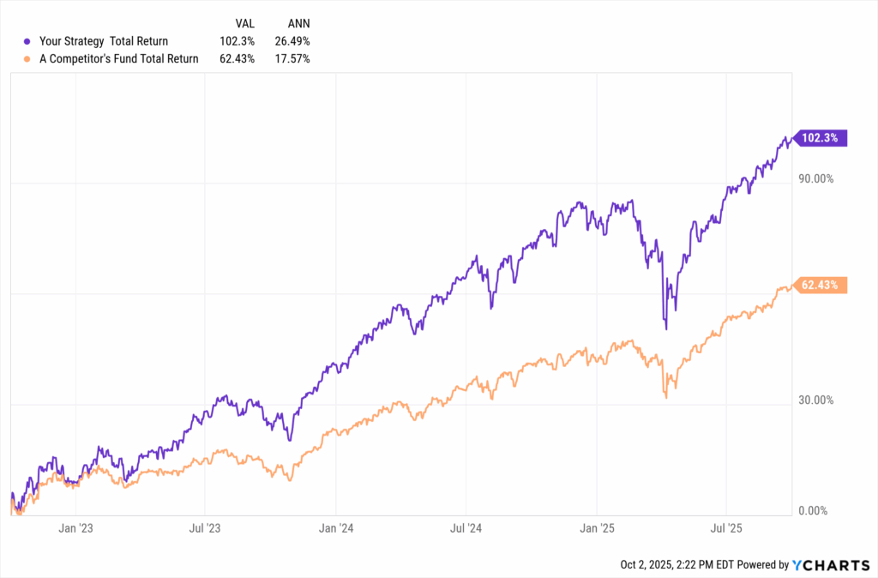Click the 17.57% annualized value in legend
This screenshot has height=578, width=878.
pyautogui.click(x=292, y=59)
